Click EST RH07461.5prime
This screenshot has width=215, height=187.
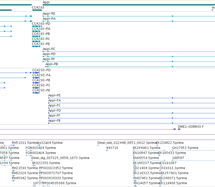point(147,178)
